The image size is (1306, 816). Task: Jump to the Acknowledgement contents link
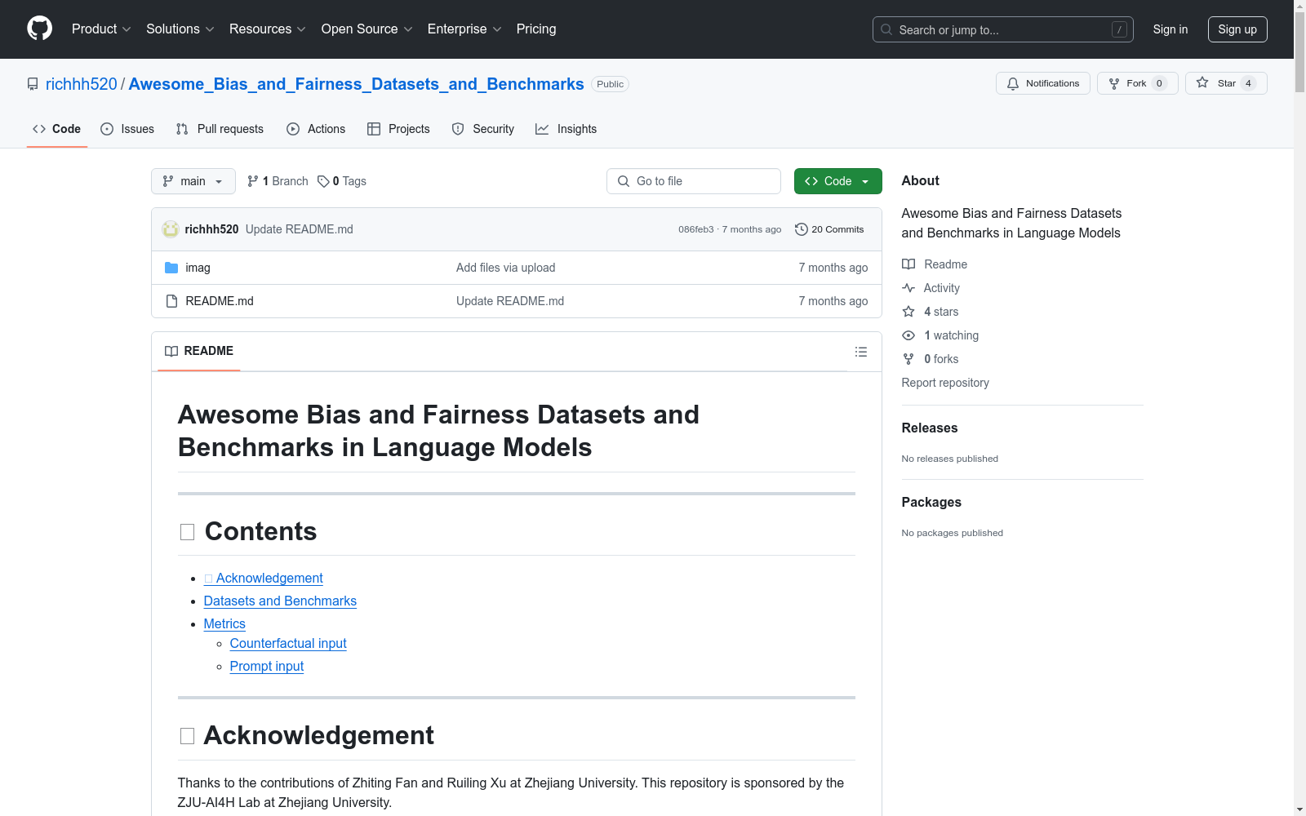click(x=264, y=578)
